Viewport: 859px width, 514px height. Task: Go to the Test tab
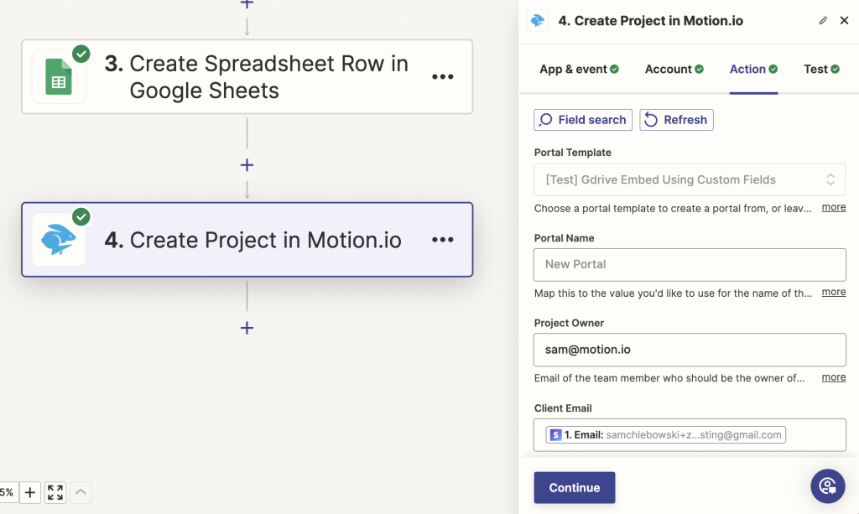click(x=821, y=69)
